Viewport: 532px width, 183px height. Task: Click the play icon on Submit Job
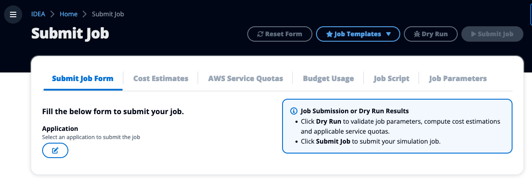474,34
